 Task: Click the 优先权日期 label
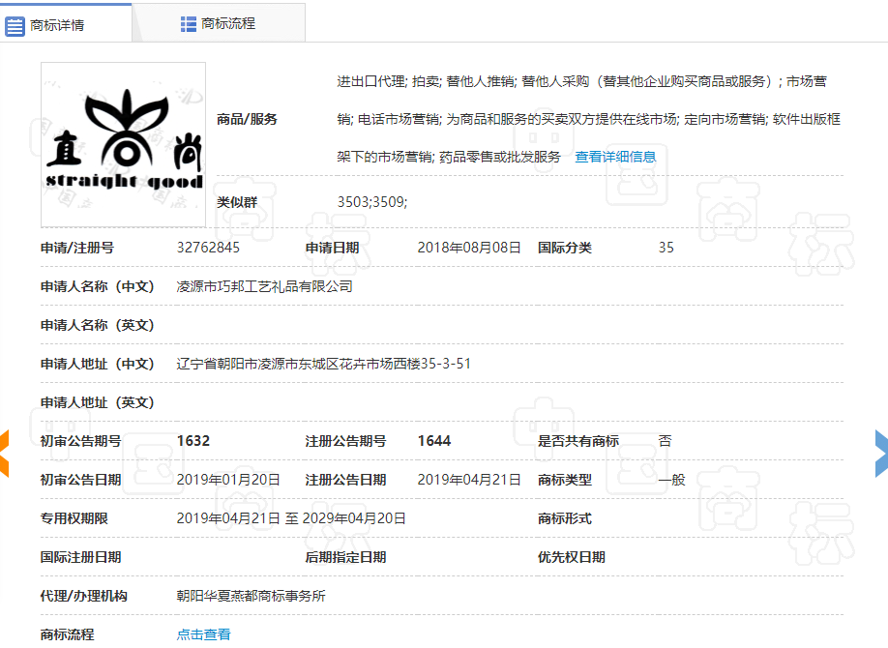572,557
